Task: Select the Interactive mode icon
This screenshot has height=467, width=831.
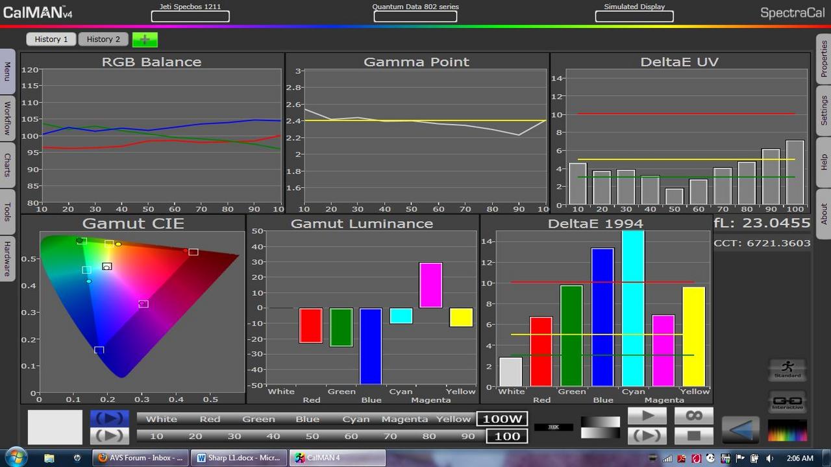Action: click(x=788, y=401)
